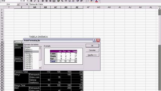The image size is (161, 91).
Task: Toggle underline (S) formatting in toolbar
Action: pyautogui.click(x=38, y=1)
